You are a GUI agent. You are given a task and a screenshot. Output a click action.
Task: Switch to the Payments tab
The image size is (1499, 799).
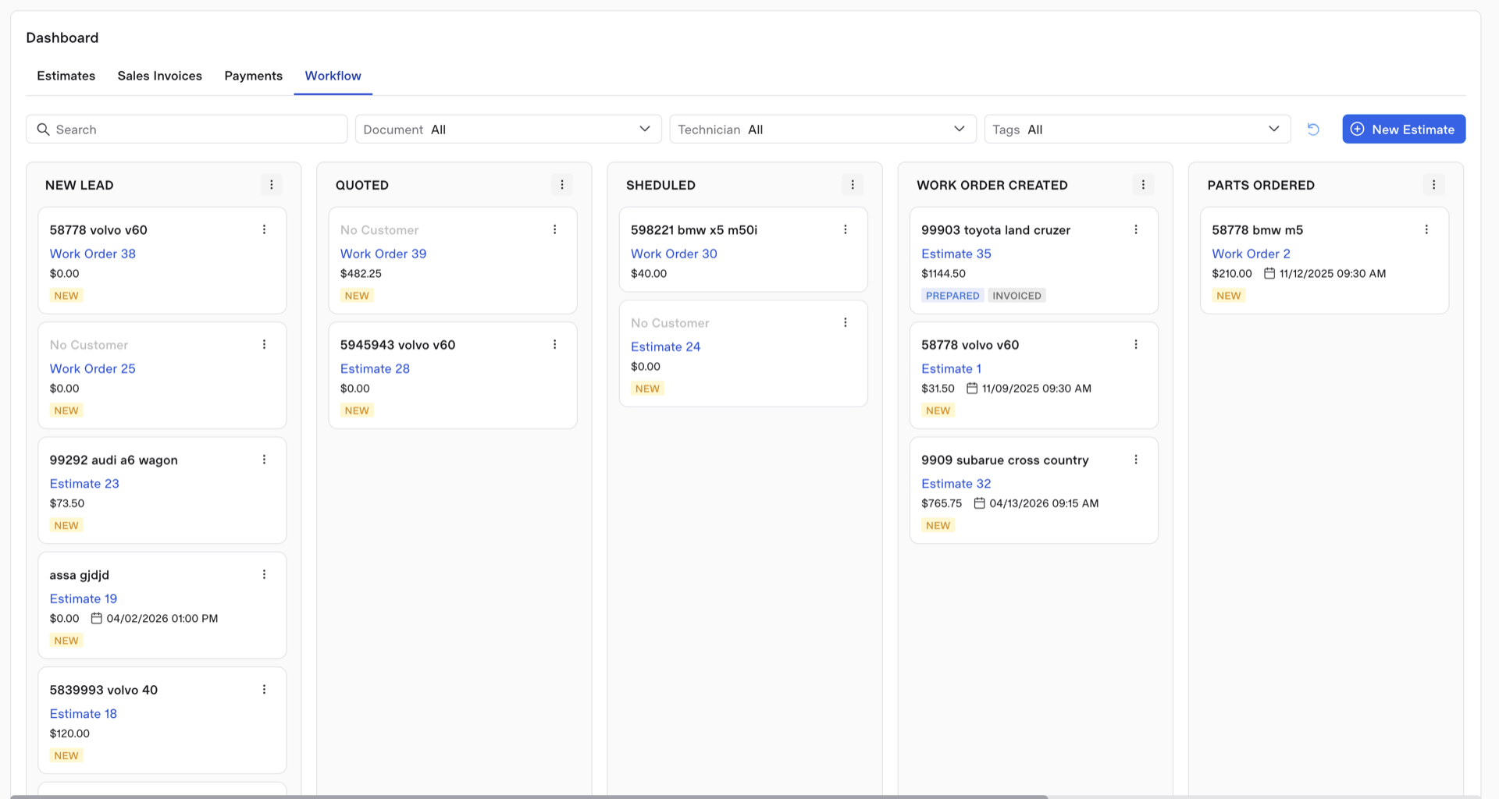(254, 76)
